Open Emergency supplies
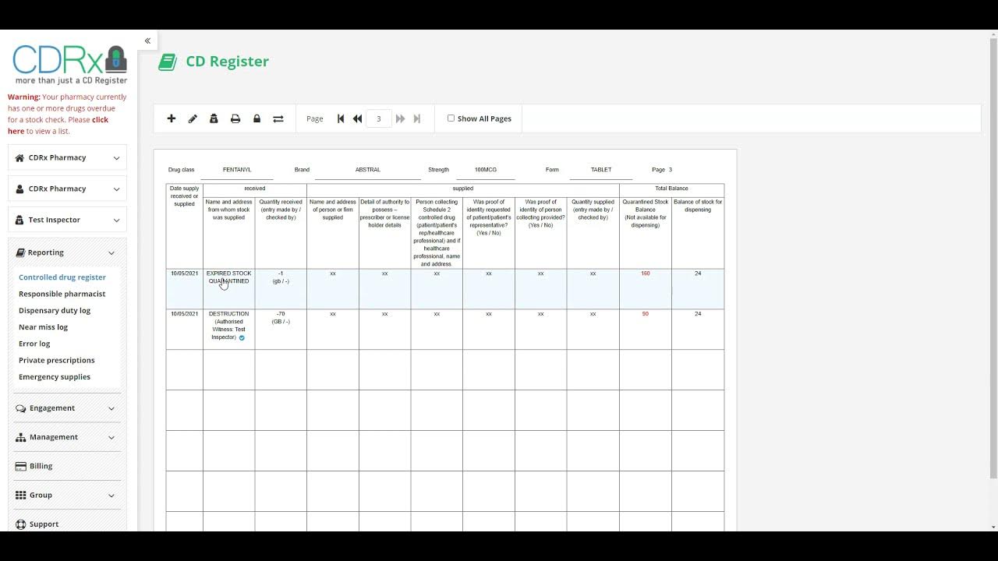The width and height of the screenshot is (998, 561). 55,377
